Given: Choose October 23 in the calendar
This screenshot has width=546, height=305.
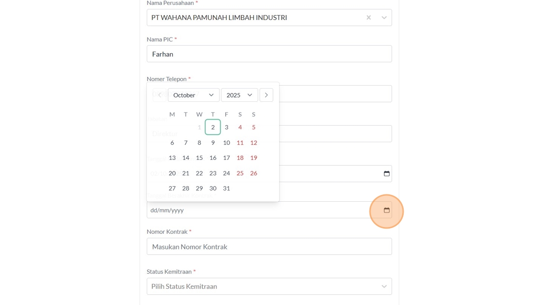Looking at the screenshot, I should point(213,173).
